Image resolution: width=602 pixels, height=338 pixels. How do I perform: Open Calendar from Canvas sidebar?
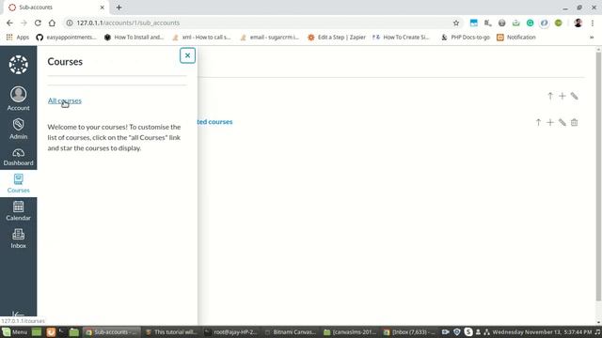pyautogui.click(x=19, y=210)
